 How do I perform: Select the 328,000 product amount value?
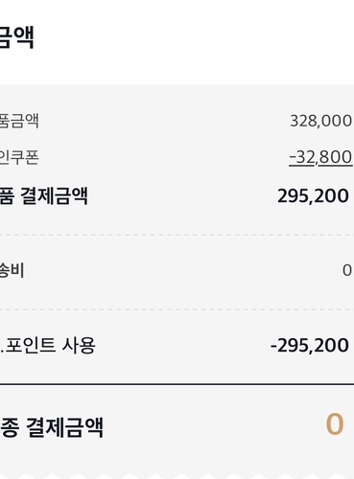[320, 121]
